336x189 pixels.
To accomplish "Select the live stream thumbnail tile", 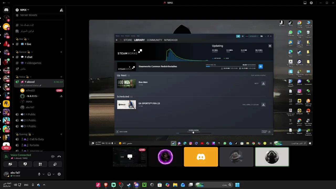I will click(130, 157).
